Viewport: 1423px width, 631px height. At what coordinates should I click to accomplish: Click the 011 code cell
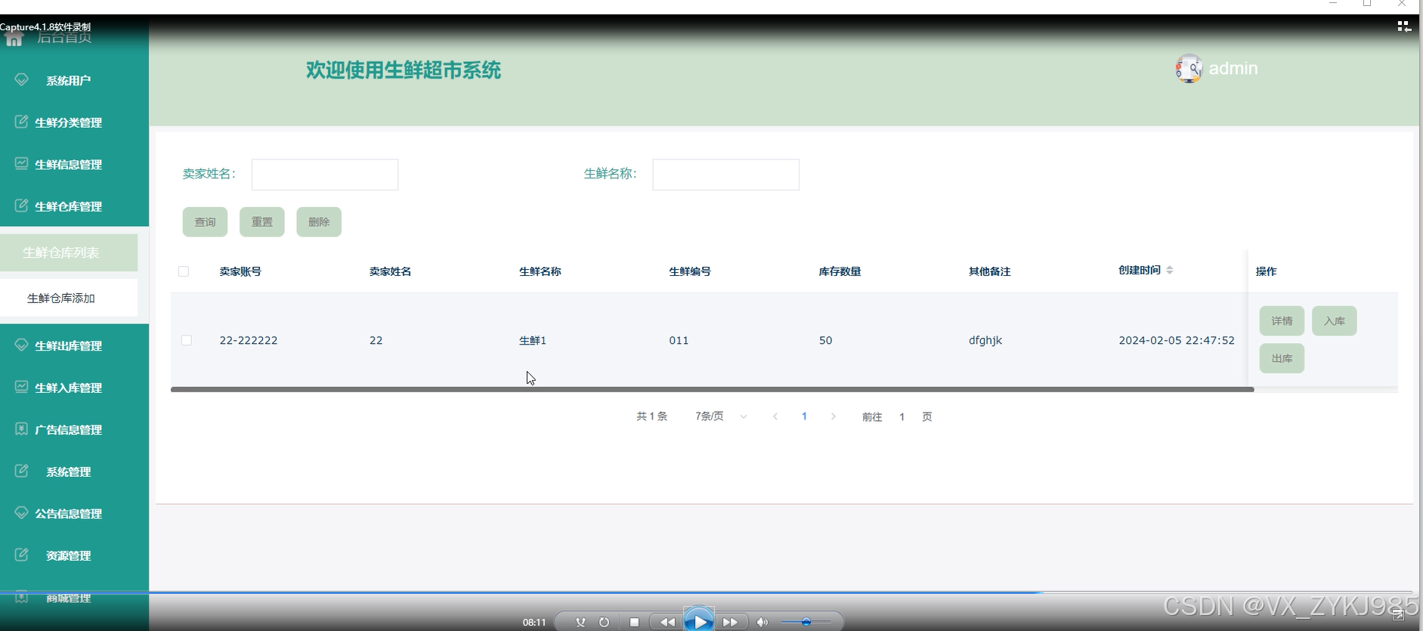(679, 340)
